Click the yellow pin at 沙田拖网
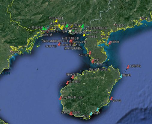This screenshot has height=124, width=152. 84,35
